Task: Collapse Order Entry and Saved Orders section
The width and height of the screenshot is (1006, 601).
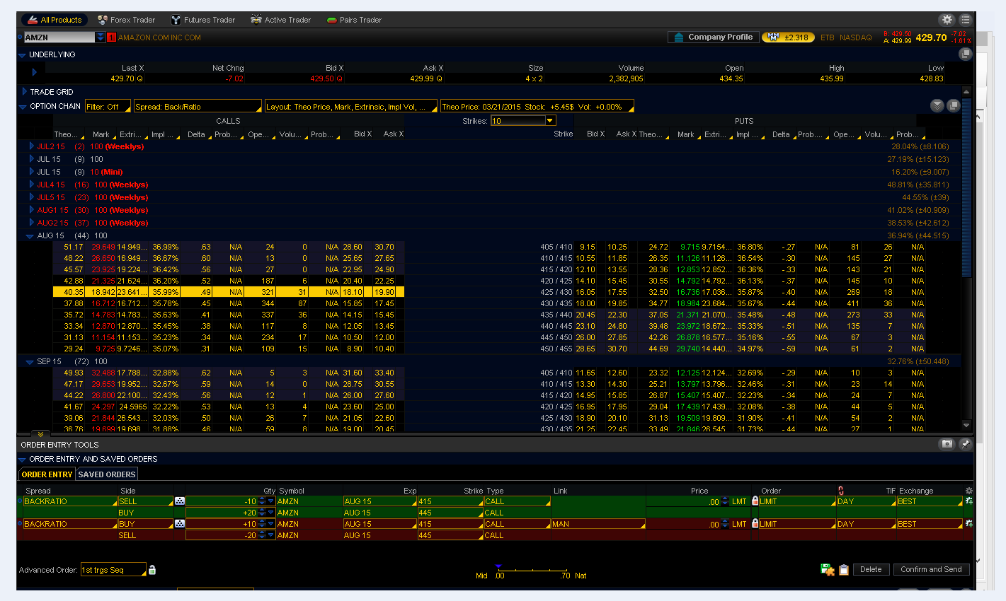Action: coord(22,460)
